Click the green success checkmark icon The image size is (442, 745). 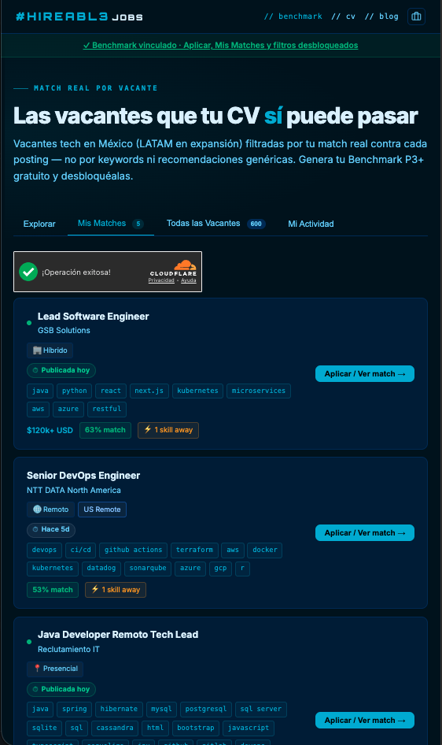point(28,272)
